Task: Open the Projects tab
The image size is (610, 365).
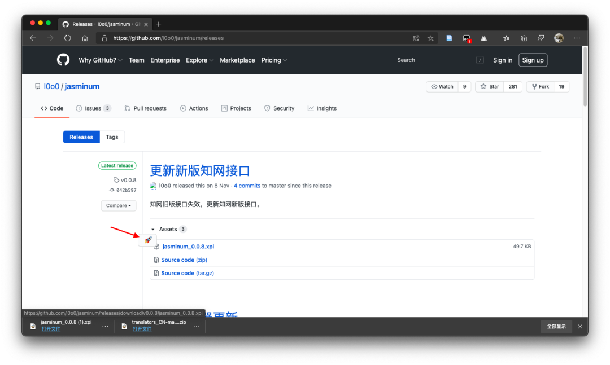Action: pyautogui.click(x=236, y=108)
